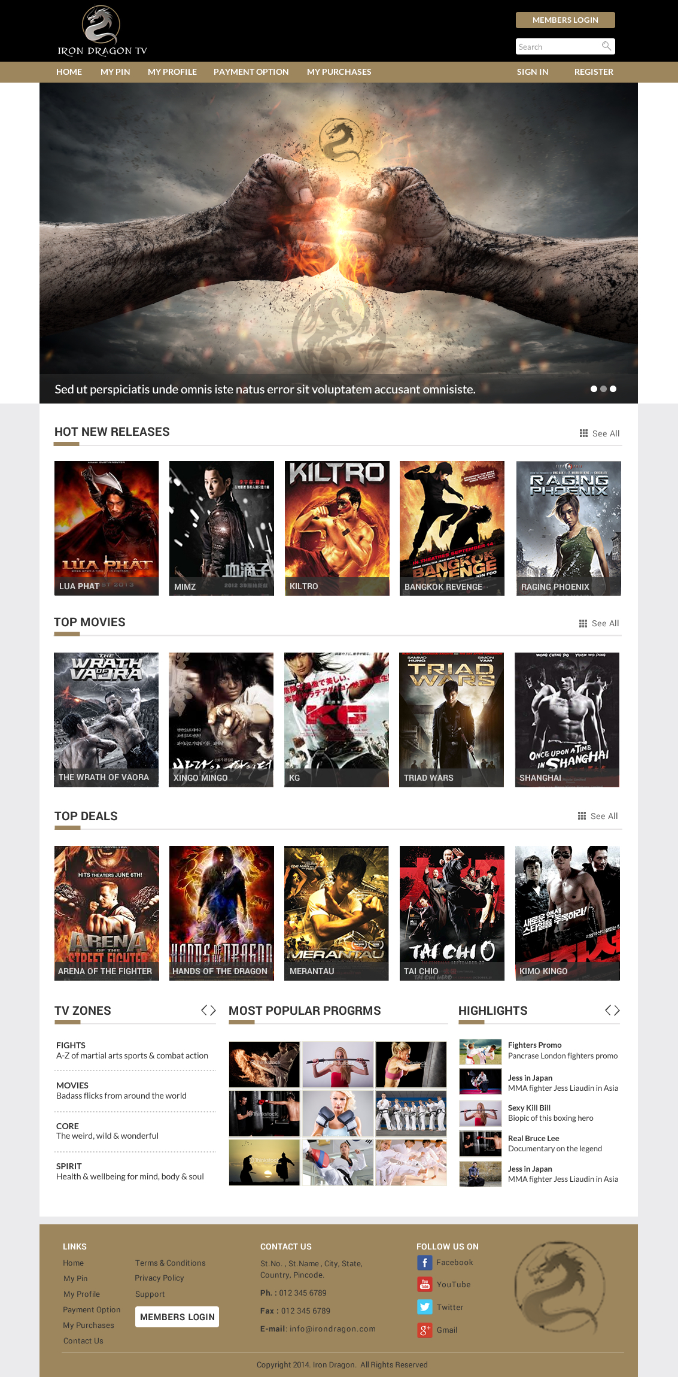
Task: Open the SHANGHAI movie poster
Action: click(x=567, y=720)
